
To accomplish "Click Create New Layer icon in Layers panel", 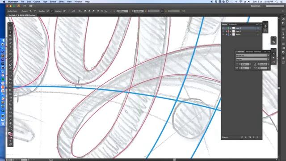I will tap(253, 137).
